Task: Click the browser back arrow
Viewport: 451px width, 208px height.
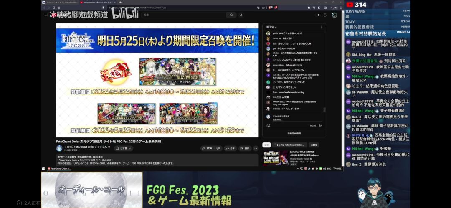Action: point(44,8)
